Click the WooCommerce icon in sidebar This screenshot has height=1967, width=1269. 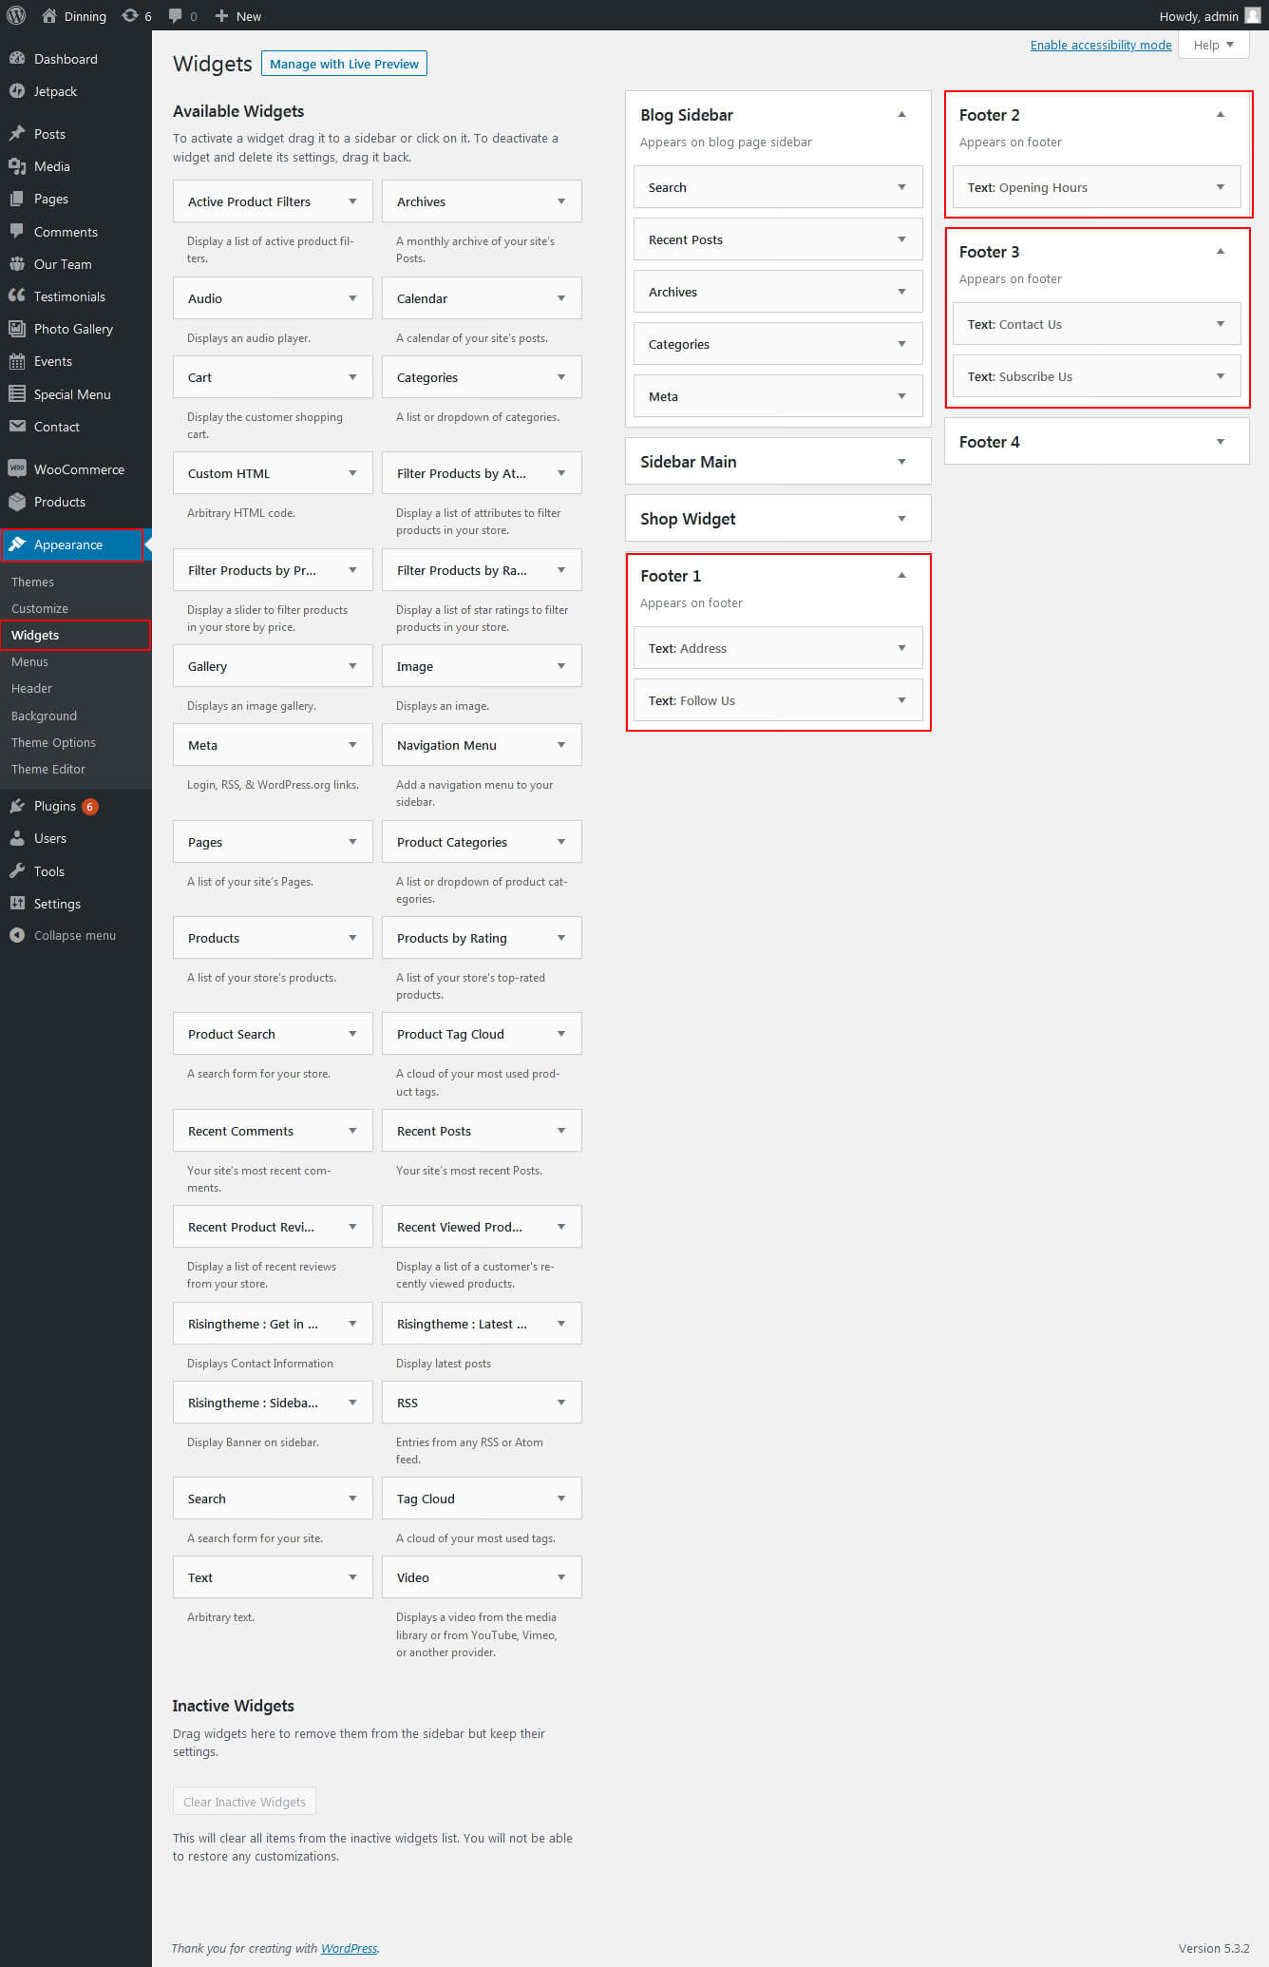pyautogui.click(x=17, y=468)
